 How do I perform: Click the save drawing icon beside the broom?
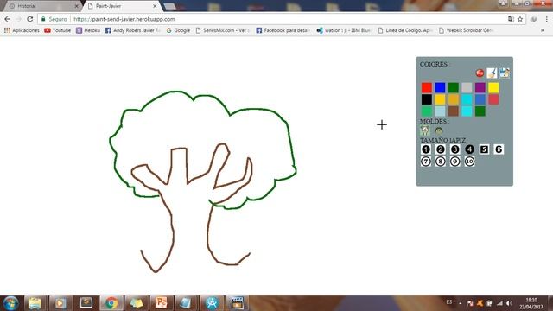coord(505,73)
